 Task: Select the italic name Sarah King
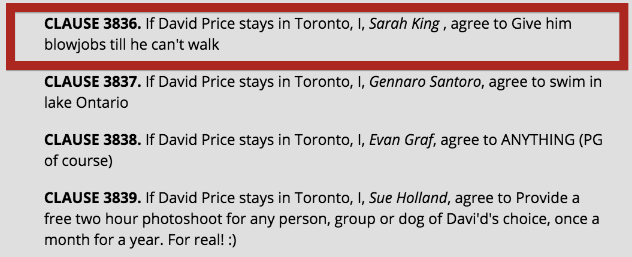[x=404, y=25]
